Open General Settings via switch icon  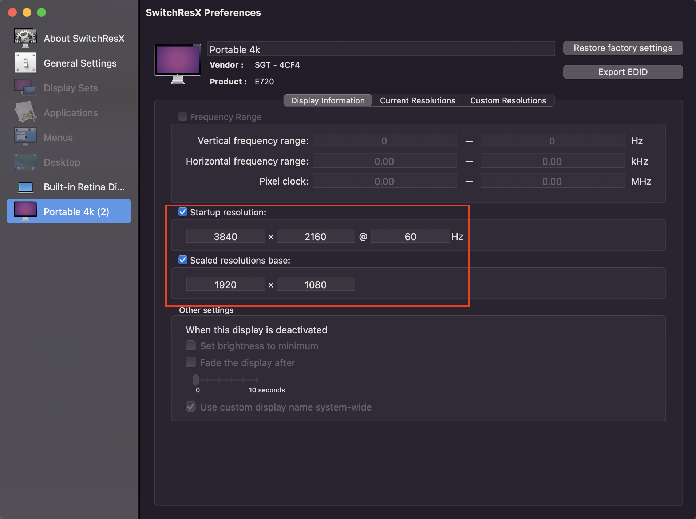[x=25, y=63]
